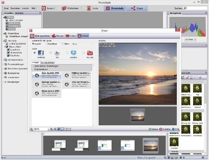This screenshot has width=209, height=160.
Task: Choose the YouTube radio button
Action: [x=84, y=52]
